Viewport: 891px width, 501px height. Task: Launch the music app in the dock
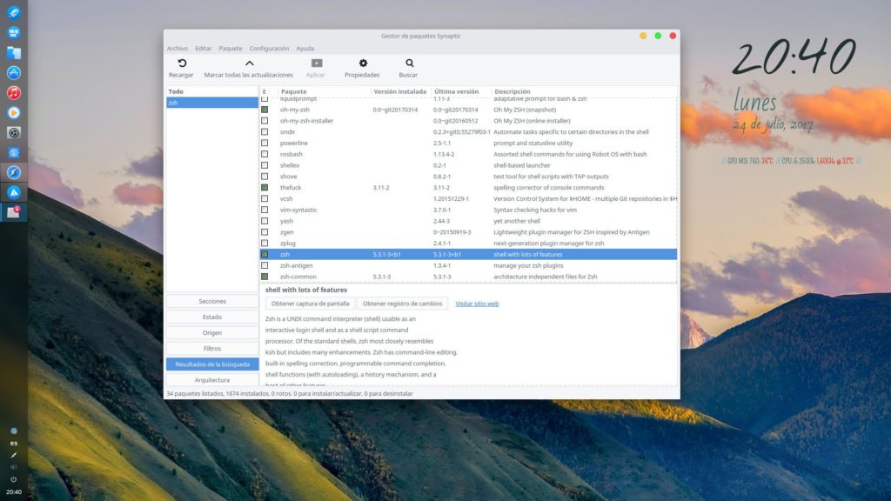(x=14, y=92)
